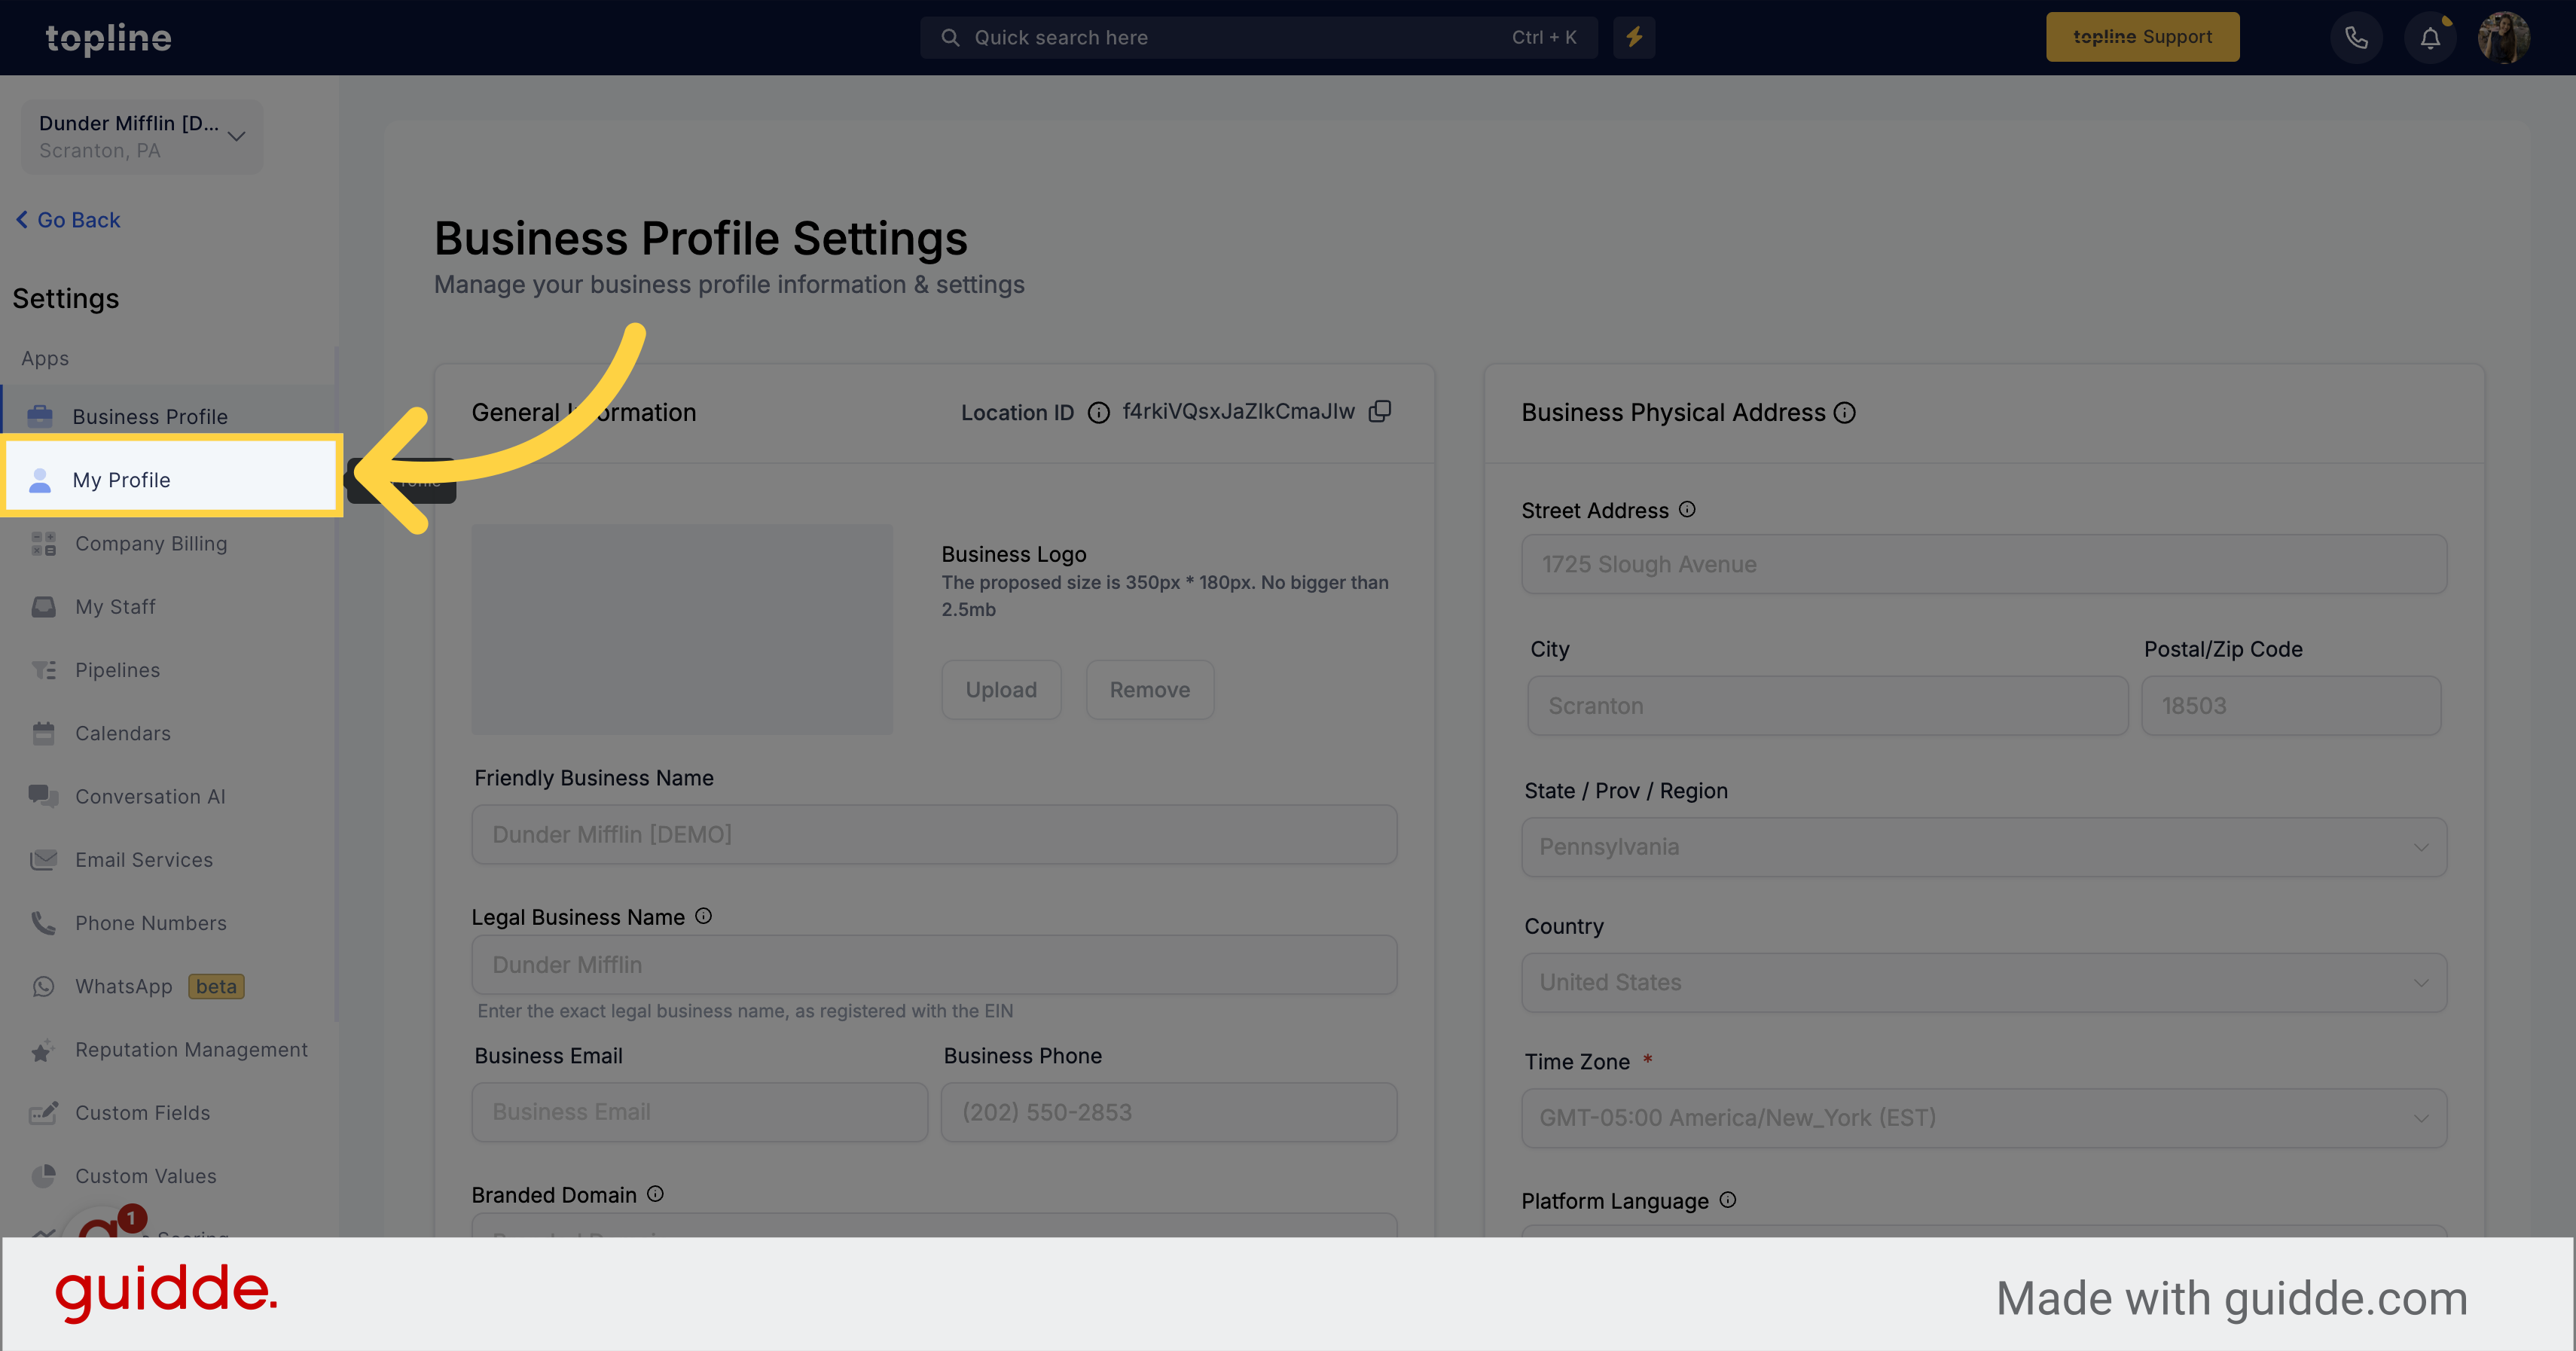Click the My Staff icon
2576x1351 pixels.
[x=43, y=607]
